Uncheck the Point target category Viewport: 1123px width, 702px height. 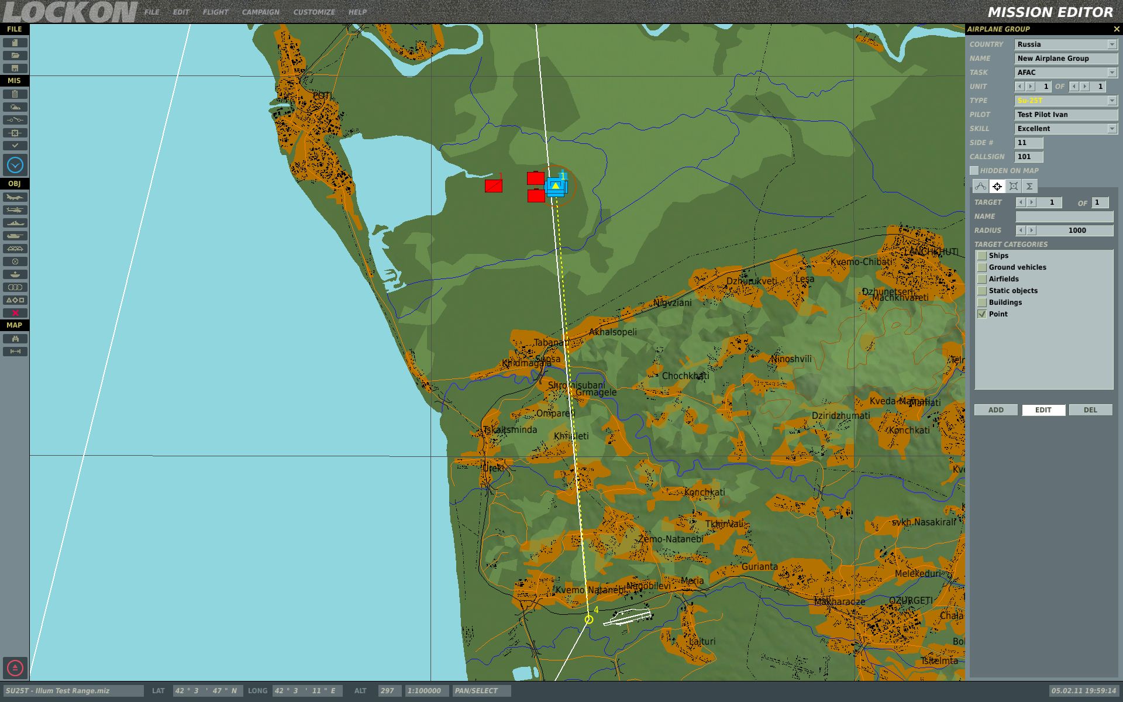pyautogui.click(x=982, y=314)
